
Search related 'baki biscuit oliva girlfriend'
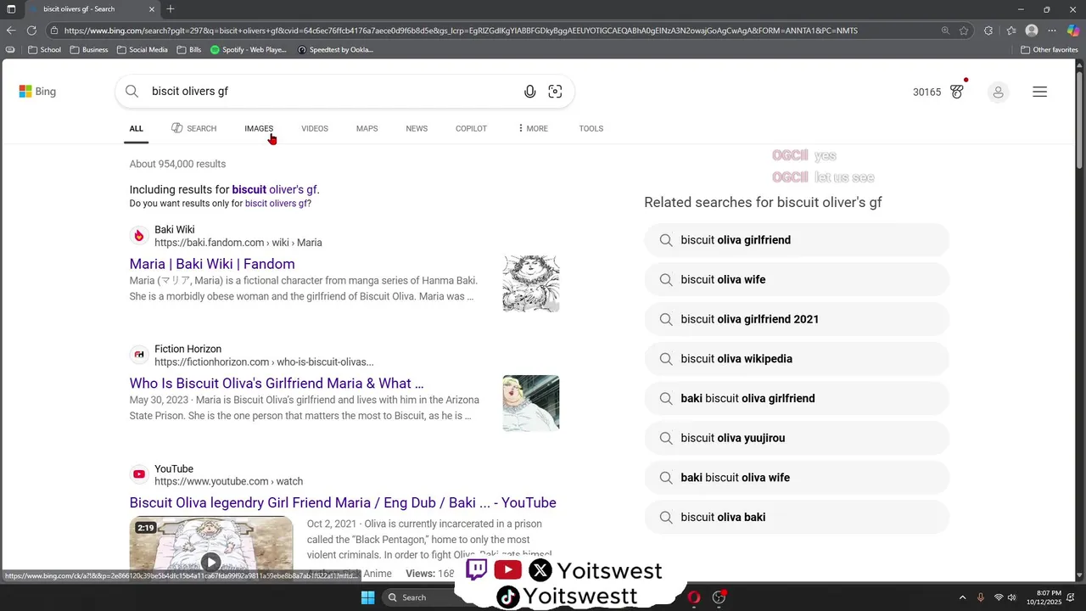[x=797, y=398]
